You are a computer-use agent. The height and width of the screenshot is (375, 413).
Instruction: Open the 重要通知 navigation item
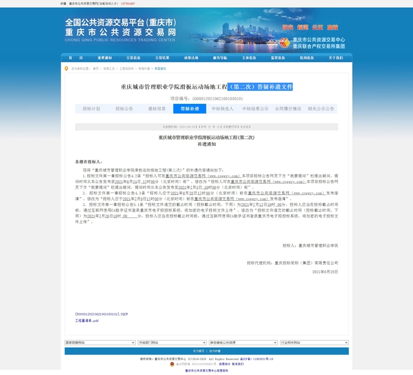pyautogui.click(x=105, y=58)
